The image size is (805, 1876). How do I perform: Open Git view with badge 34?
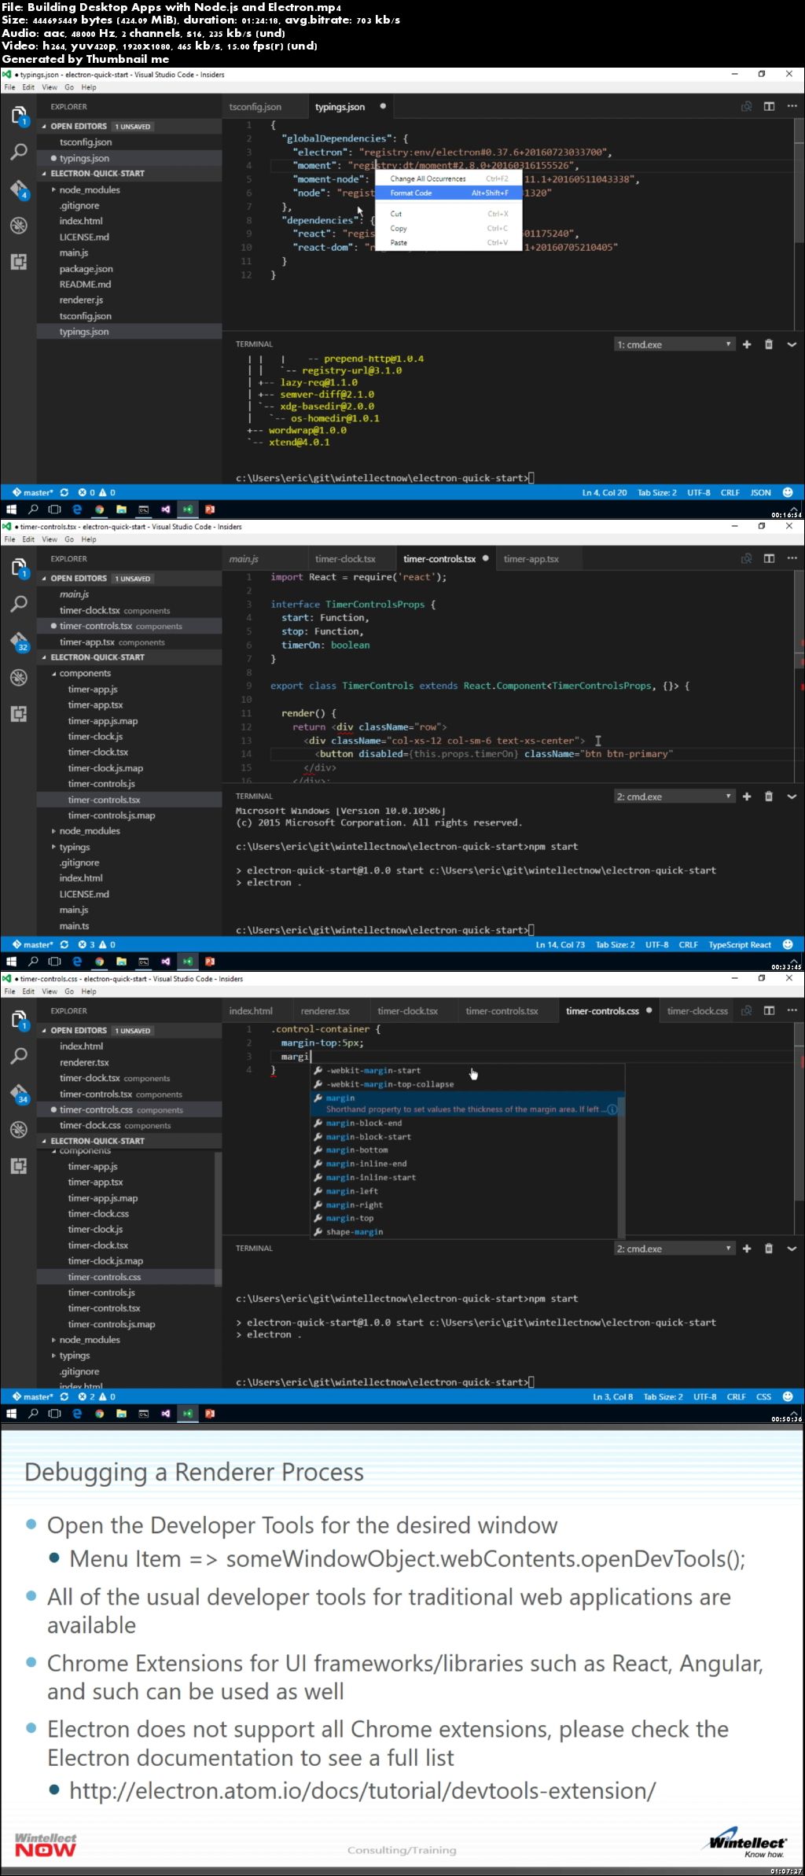[18, 1093]
